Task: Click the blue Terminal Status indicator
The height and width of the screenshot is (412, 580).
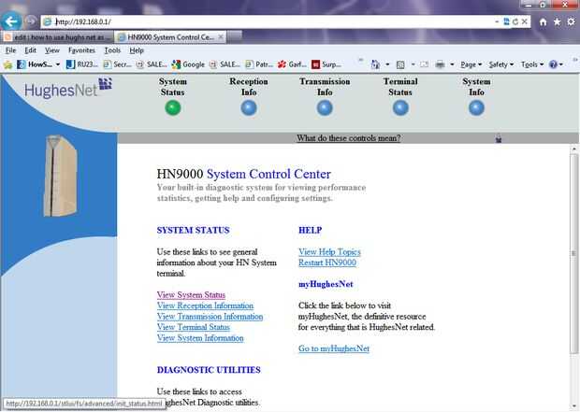Action: [400, 107]
